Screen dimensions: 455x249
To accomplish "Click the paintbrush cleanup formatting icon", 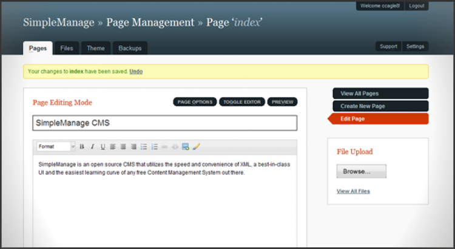I will click(x=196, y=147).
